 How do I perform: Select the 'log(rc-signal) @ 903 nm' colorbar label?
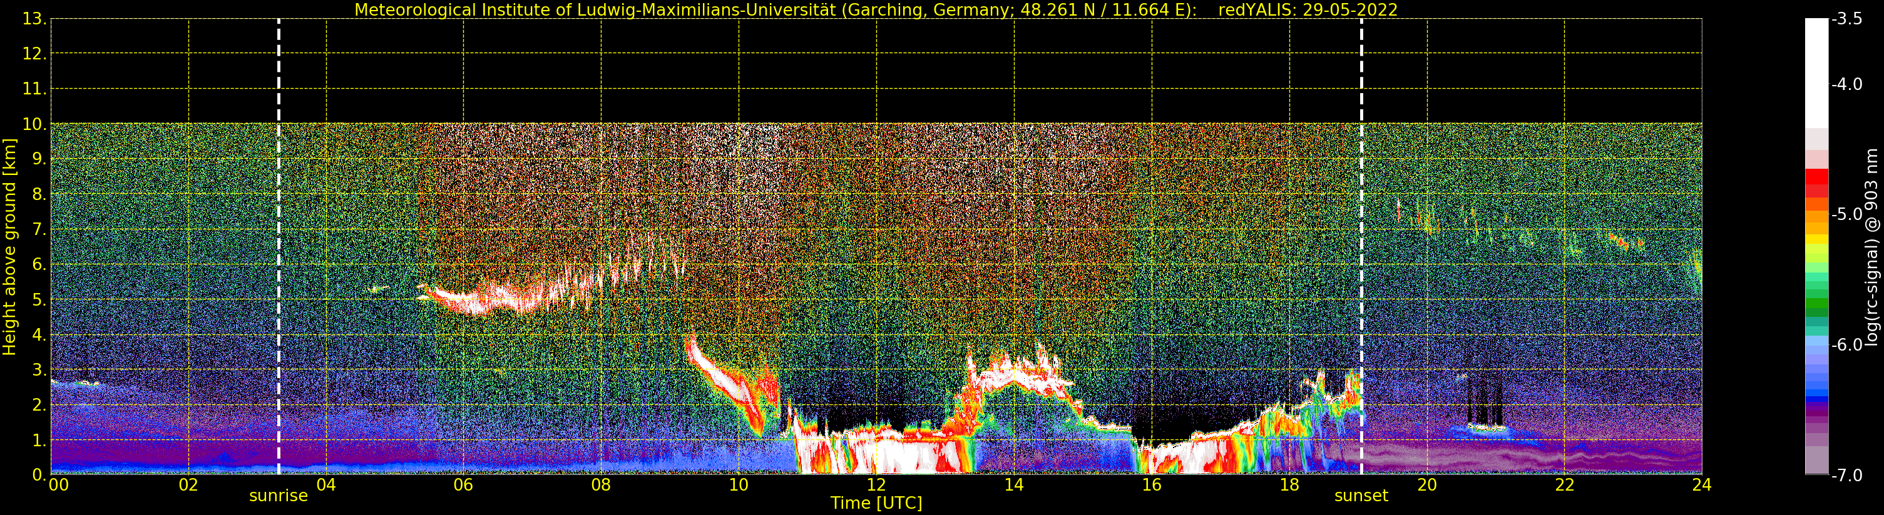[1871, 247]
